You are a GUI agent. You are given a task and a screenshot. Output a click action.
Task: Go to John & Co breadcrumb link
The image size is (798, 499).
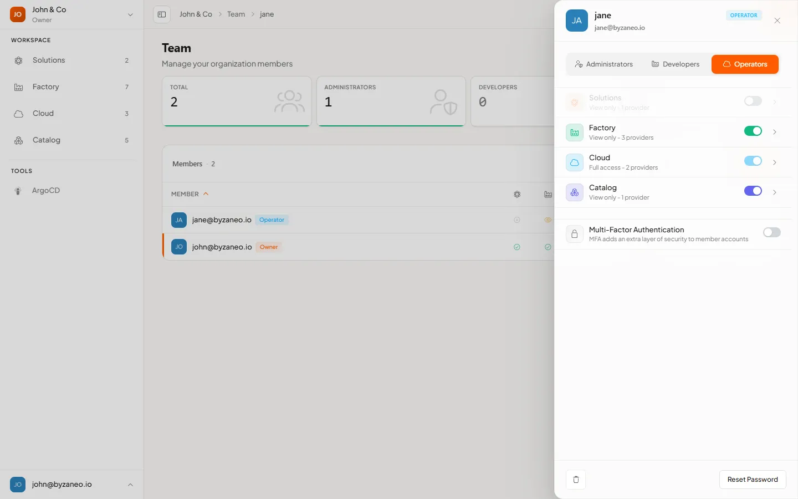pyautogui.click(x=196, y=14)
